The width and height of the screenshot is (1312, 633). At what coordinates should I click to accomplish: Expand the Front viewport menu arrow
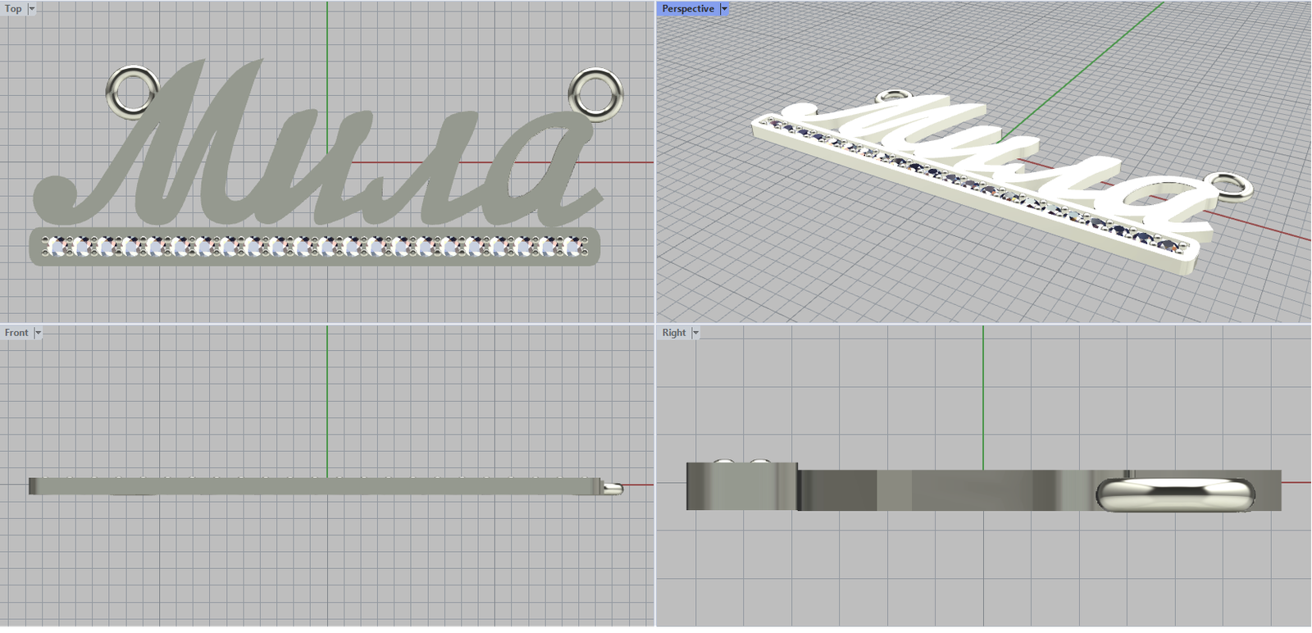pyautogui.click(x=38, y=333)
